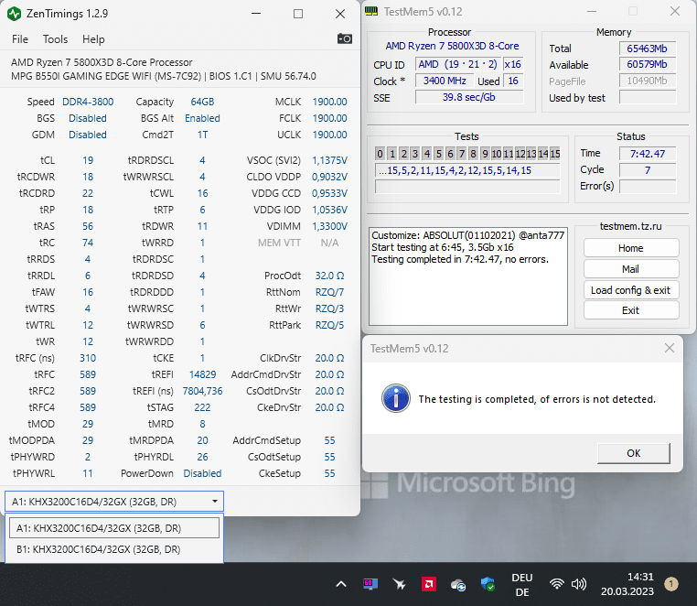Screen dimensions: 697x606
Task: Click the Time 7:42.47 status field
Action: [648, 154]
